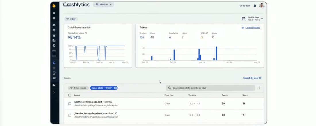Open the issues table three-dot menu

(259, 88)
